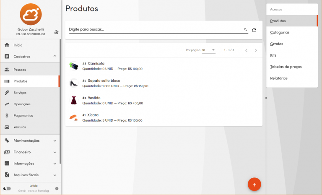322x195 pixels.
Task: Click the Vestido product thumbnail
Action: [74, 100]
